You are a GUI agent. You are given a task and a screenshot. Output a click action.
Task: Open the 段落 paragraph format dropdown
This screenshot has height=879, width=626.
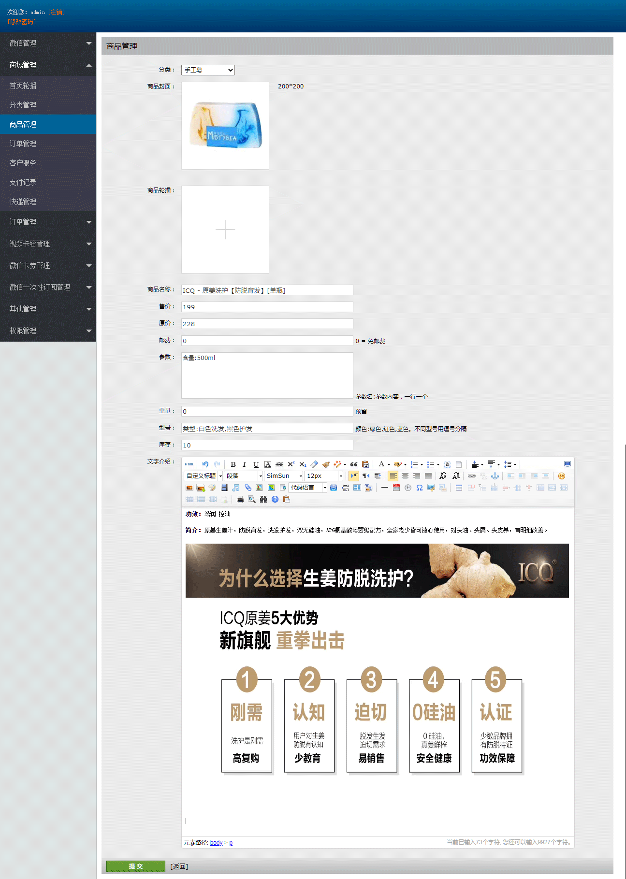click(x=244, y=476)
